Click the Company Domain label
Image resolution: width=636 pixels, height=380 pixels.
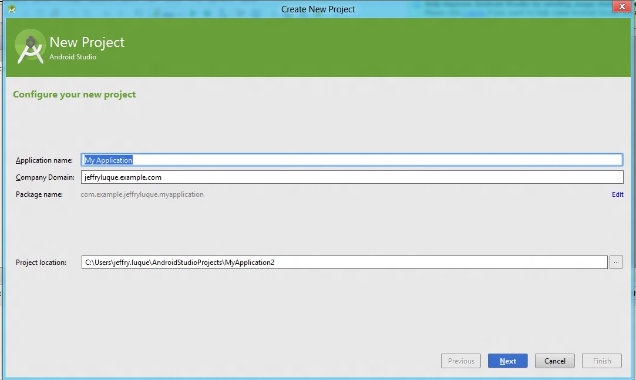click(45, 177)
